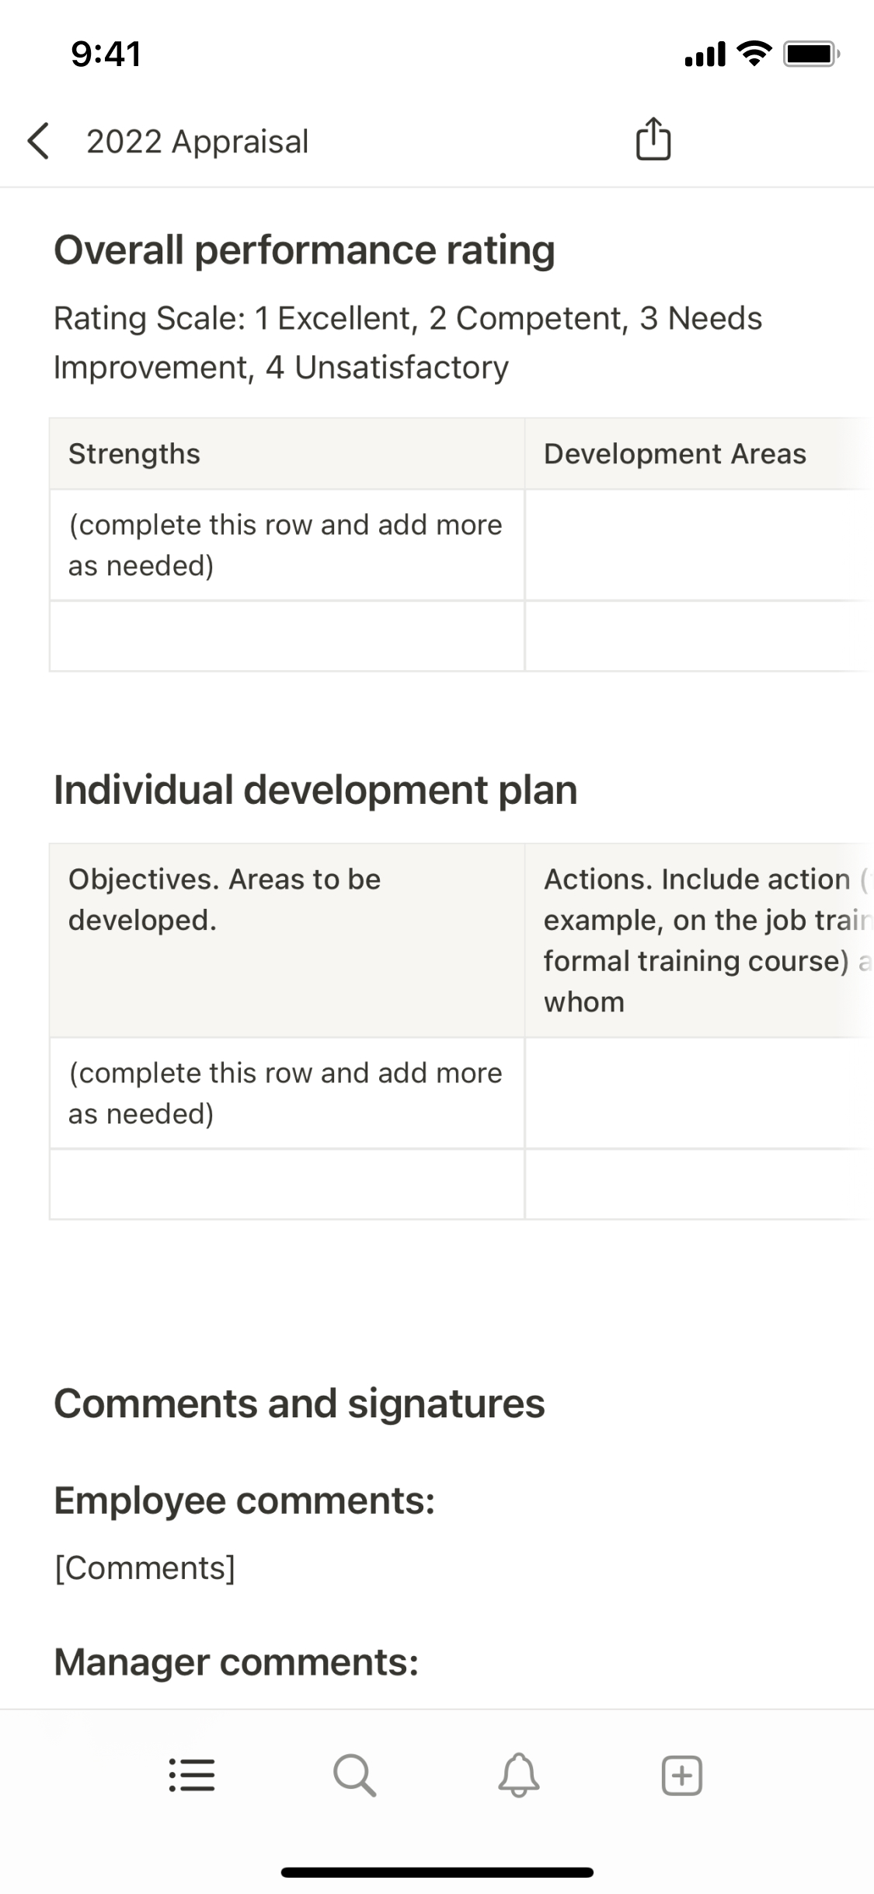The width and height of the screenshot is (874, 1894).
Task: Tap the Wi-Fi status icon
Action: pyautogui.click(x=753, y=54)
